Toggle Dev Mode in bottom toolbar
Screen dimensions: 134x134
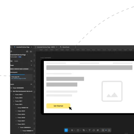pos(109,130)
